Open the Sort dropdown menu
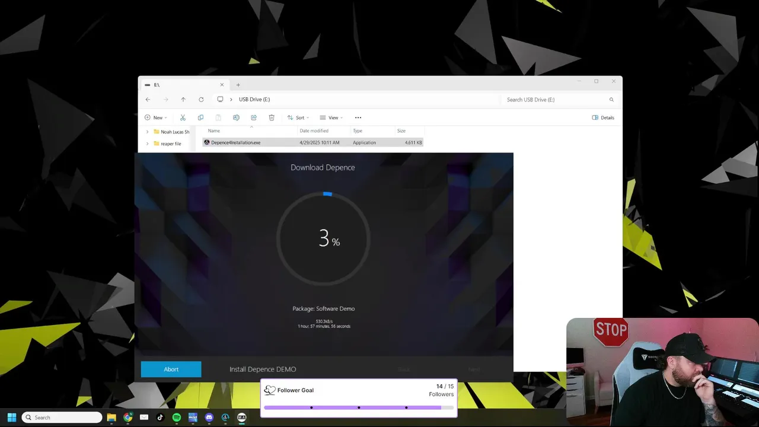Screen dimensions: 759x427 [298, 117]
